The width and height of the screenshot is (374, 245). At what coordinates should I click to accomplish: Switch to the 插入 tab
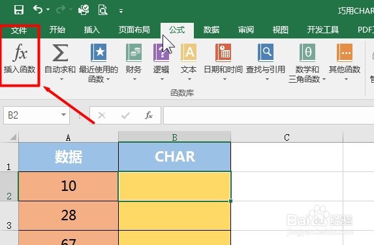(x=92, y=30)
